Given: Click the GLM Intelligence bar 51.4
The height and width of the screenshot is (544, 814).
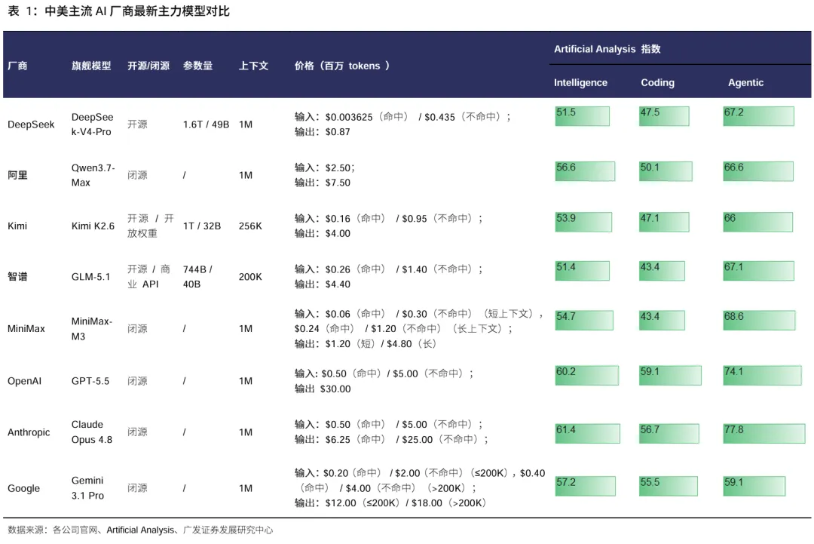Looking at the screenshot, I should point(582,271).
